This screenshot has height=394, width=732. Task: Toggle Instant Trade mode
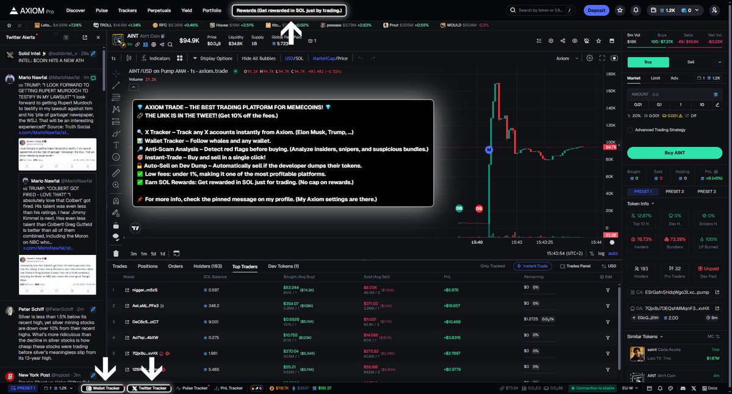[x=534, y=266]
